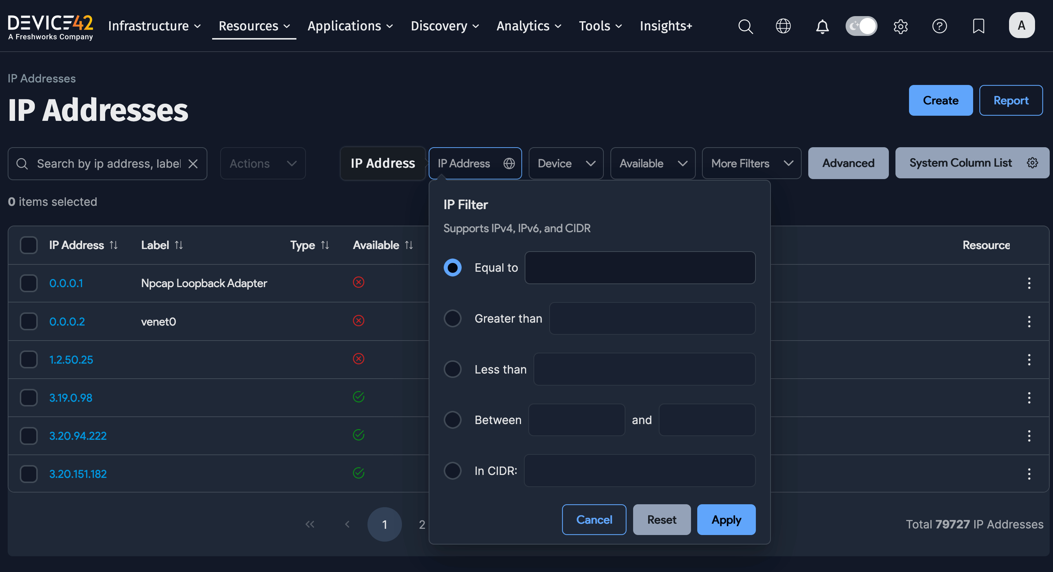Screen dimensions: 1053x572
Task: Click Apply in the IP Filter dialog
Action: [x=726, y=519]
